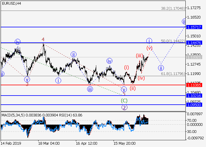206x147 pixels.
Task: Click the red (ii) wave label
Action: (132, 88)
